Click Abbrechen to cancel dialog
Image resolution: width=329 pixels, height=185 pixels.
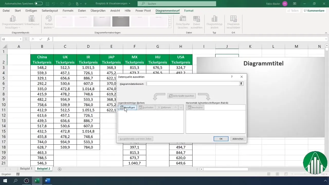pos(238,139)
